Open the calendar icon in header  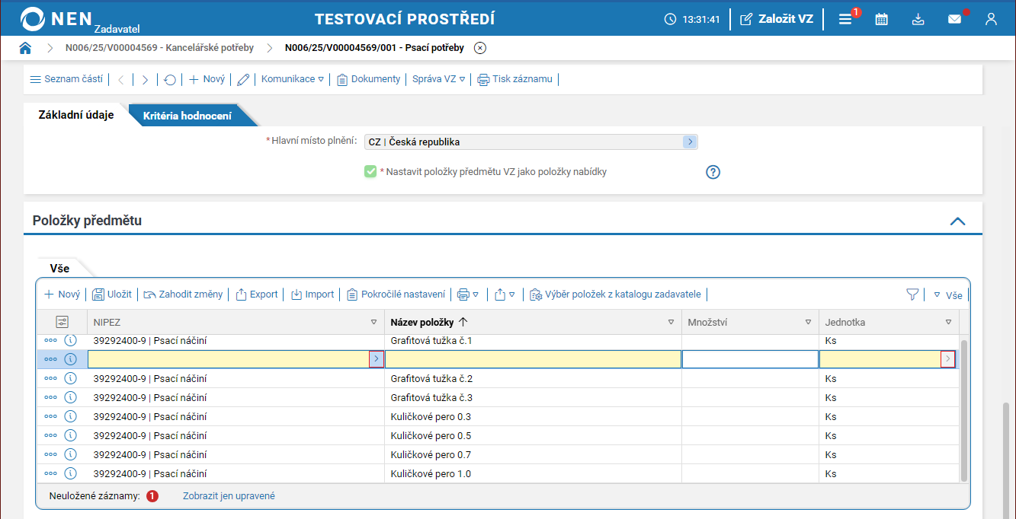881,19
